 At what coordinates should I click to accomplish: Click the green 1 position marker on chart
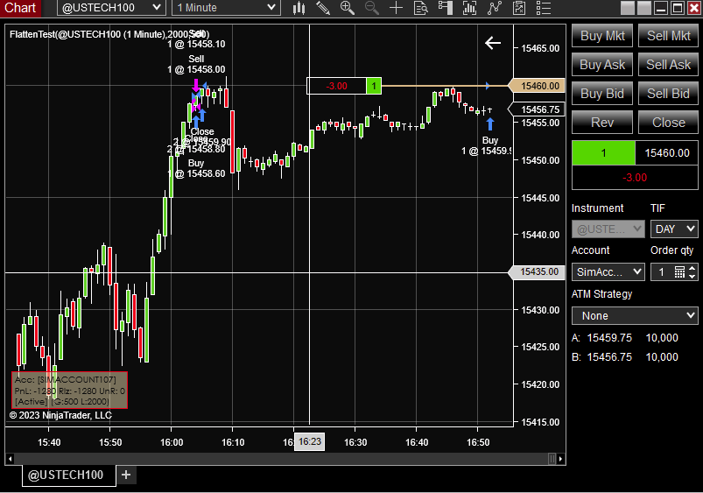pyautogui.click(x=374, y=86)
